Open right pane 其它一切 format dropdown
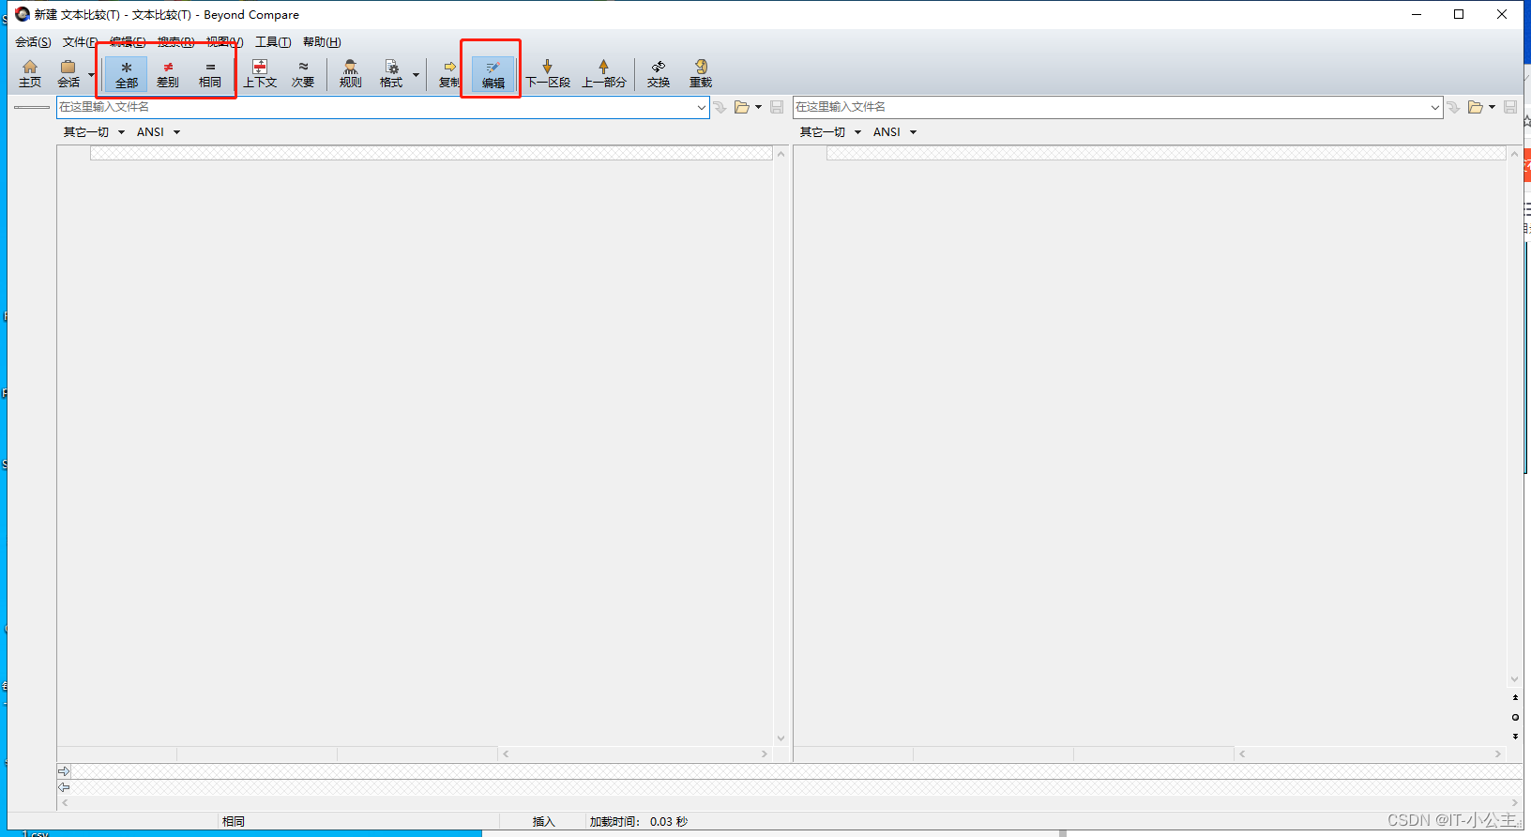Image resolution: width=1531 pixels, height=837 pixels. (x=830, y=132)
